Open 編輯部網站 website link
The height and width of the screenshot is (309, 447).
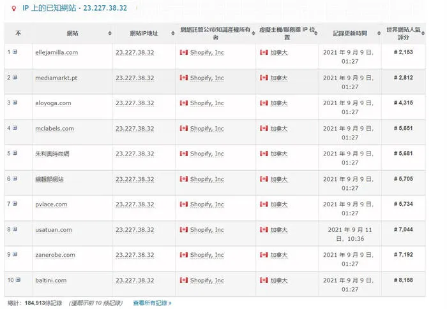click(x=49, y=179)
